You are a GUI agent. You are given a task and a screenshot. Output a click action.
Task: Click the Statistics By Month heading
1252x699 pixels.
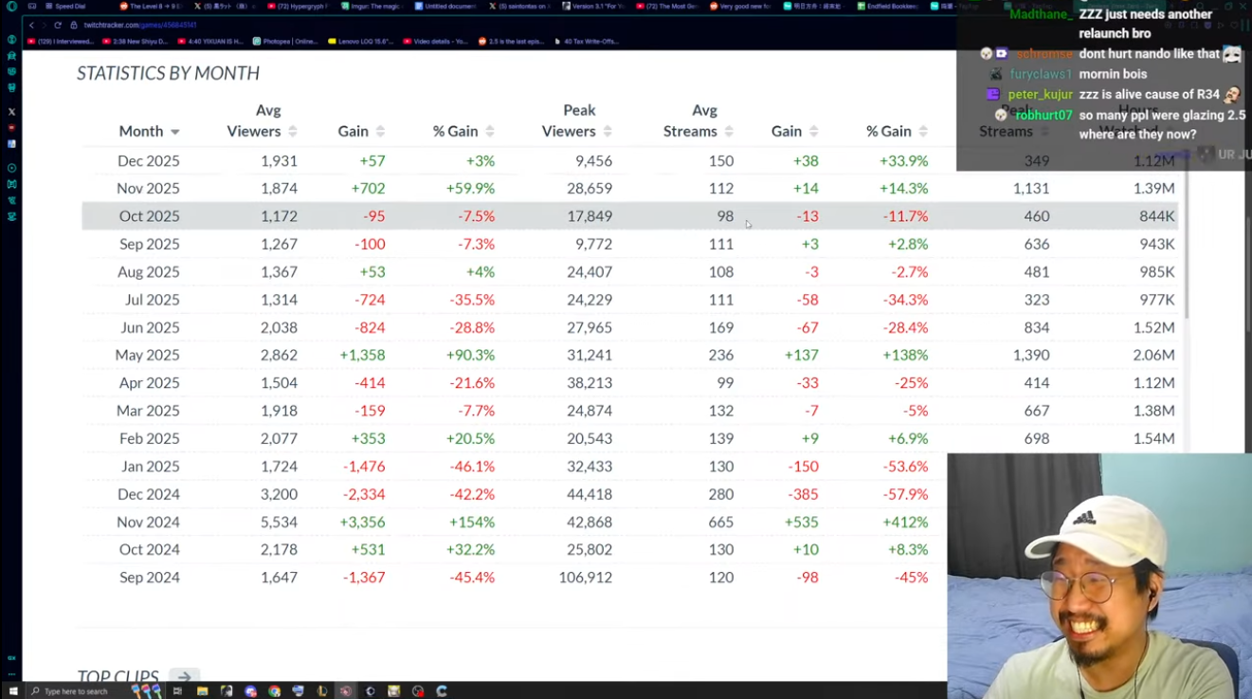pyautogui.click(x=168, y=73)
